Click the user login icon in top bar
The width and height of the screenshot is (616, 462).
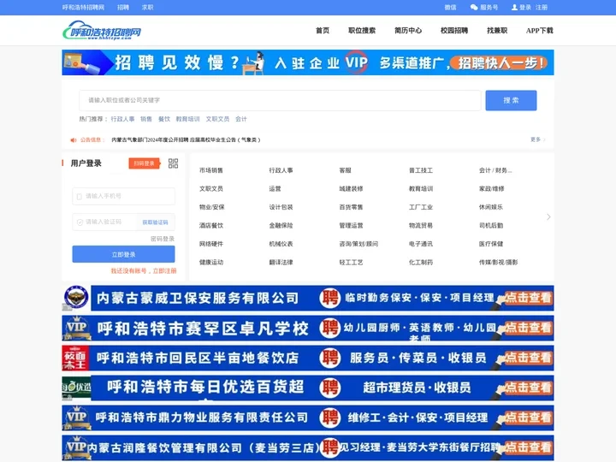click(x=514, y=8)
